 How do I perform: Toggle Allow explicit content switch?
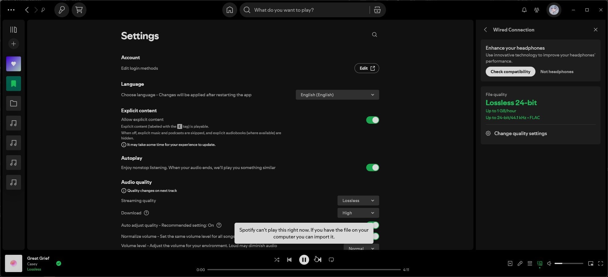click(372, 120)
